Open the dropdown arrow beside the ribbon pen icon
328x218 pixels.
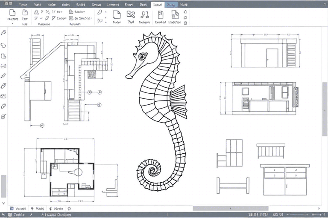click(x=105, y=12)
